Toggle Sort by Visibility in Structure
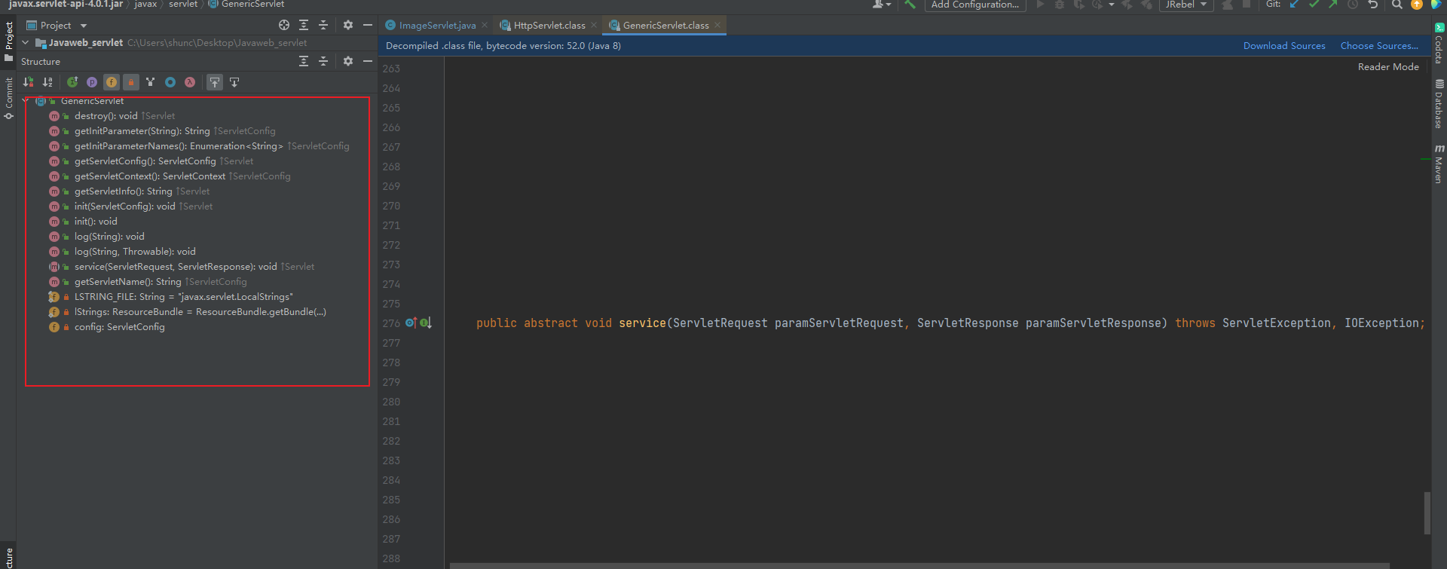Screen dimensions: 1447x569 pyautogui.click(x=29, y=82)
